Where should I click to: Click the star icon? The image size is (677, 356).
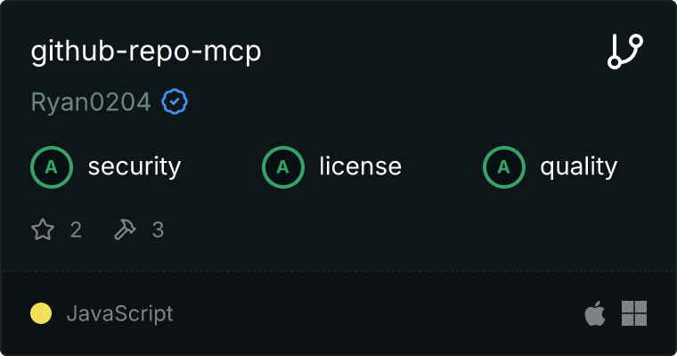tap(43, 229)
